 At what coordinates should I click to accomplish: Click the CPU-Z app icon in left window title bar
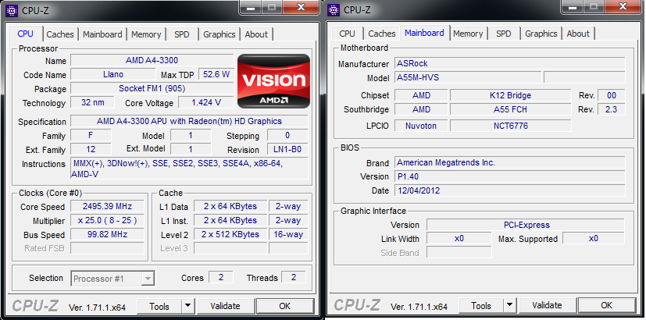[12, 10]
